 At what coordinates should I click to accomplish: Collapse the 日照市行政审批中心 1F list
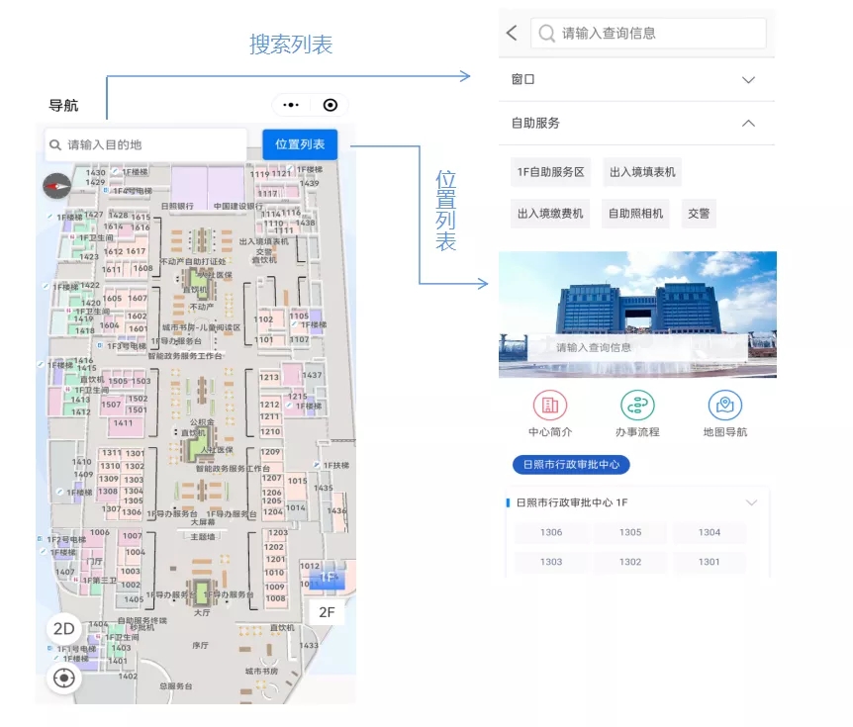[x=751, y=502]
